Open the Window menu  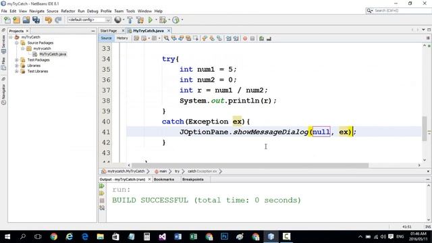pyautogui.click(x=144, y=11)
